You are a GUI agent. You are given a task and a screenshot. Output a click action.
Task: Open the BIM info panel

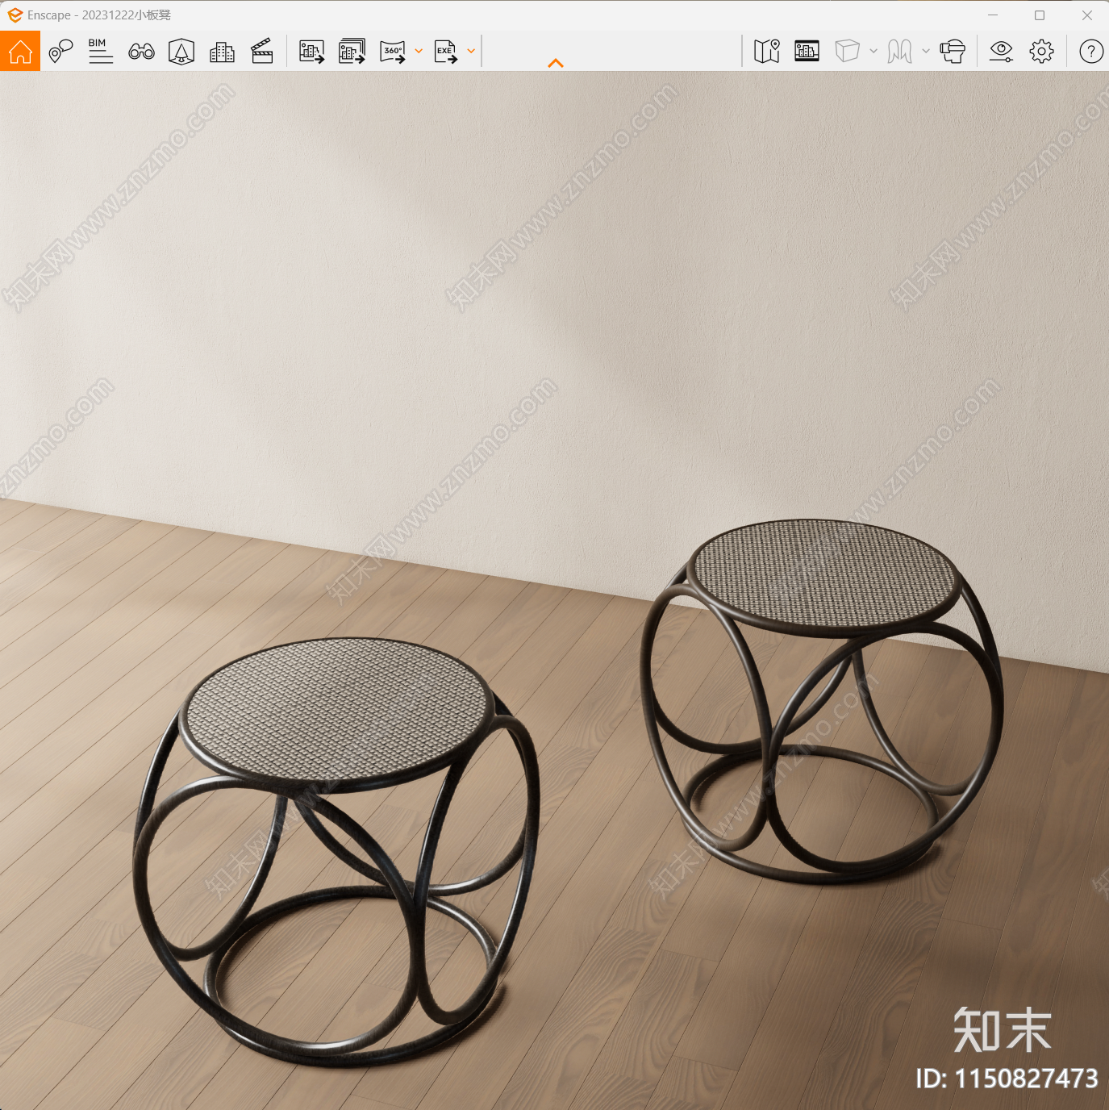coord(100,51)
